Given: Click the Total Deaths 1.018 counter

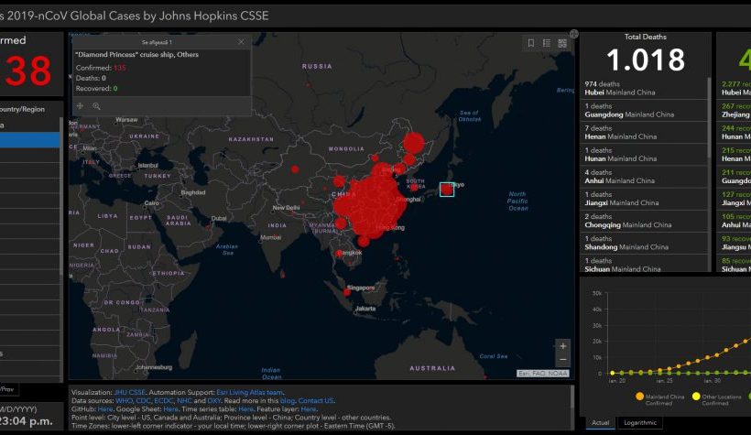Looking at the screenshot, I should [646, 60].
